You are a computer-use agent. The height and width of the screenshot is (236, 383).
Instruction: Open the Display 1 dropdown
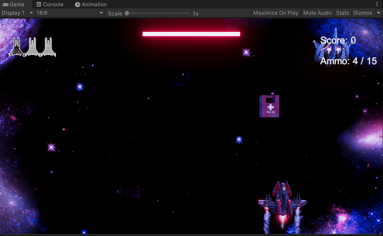[17, 13]
